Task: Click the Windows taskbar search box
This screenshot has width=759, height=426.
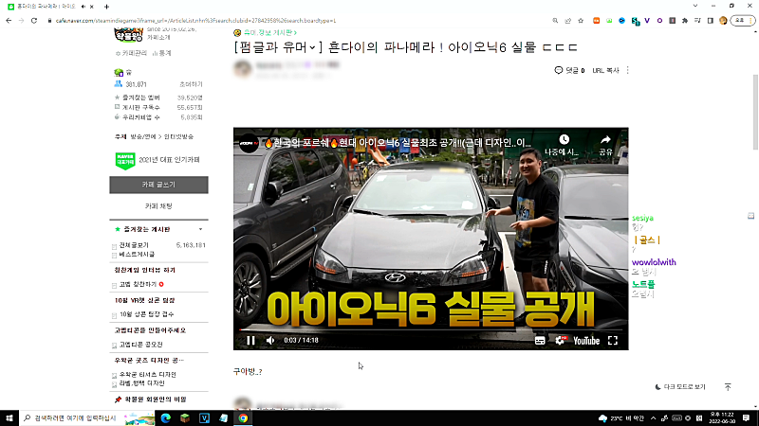Action: [87, 418]
